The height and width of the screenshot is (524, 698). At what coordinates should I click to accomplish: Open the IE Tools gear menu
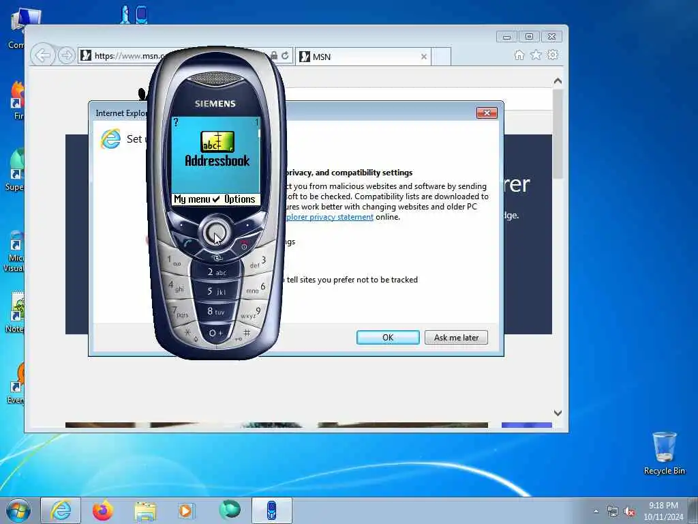click(552, 55)
